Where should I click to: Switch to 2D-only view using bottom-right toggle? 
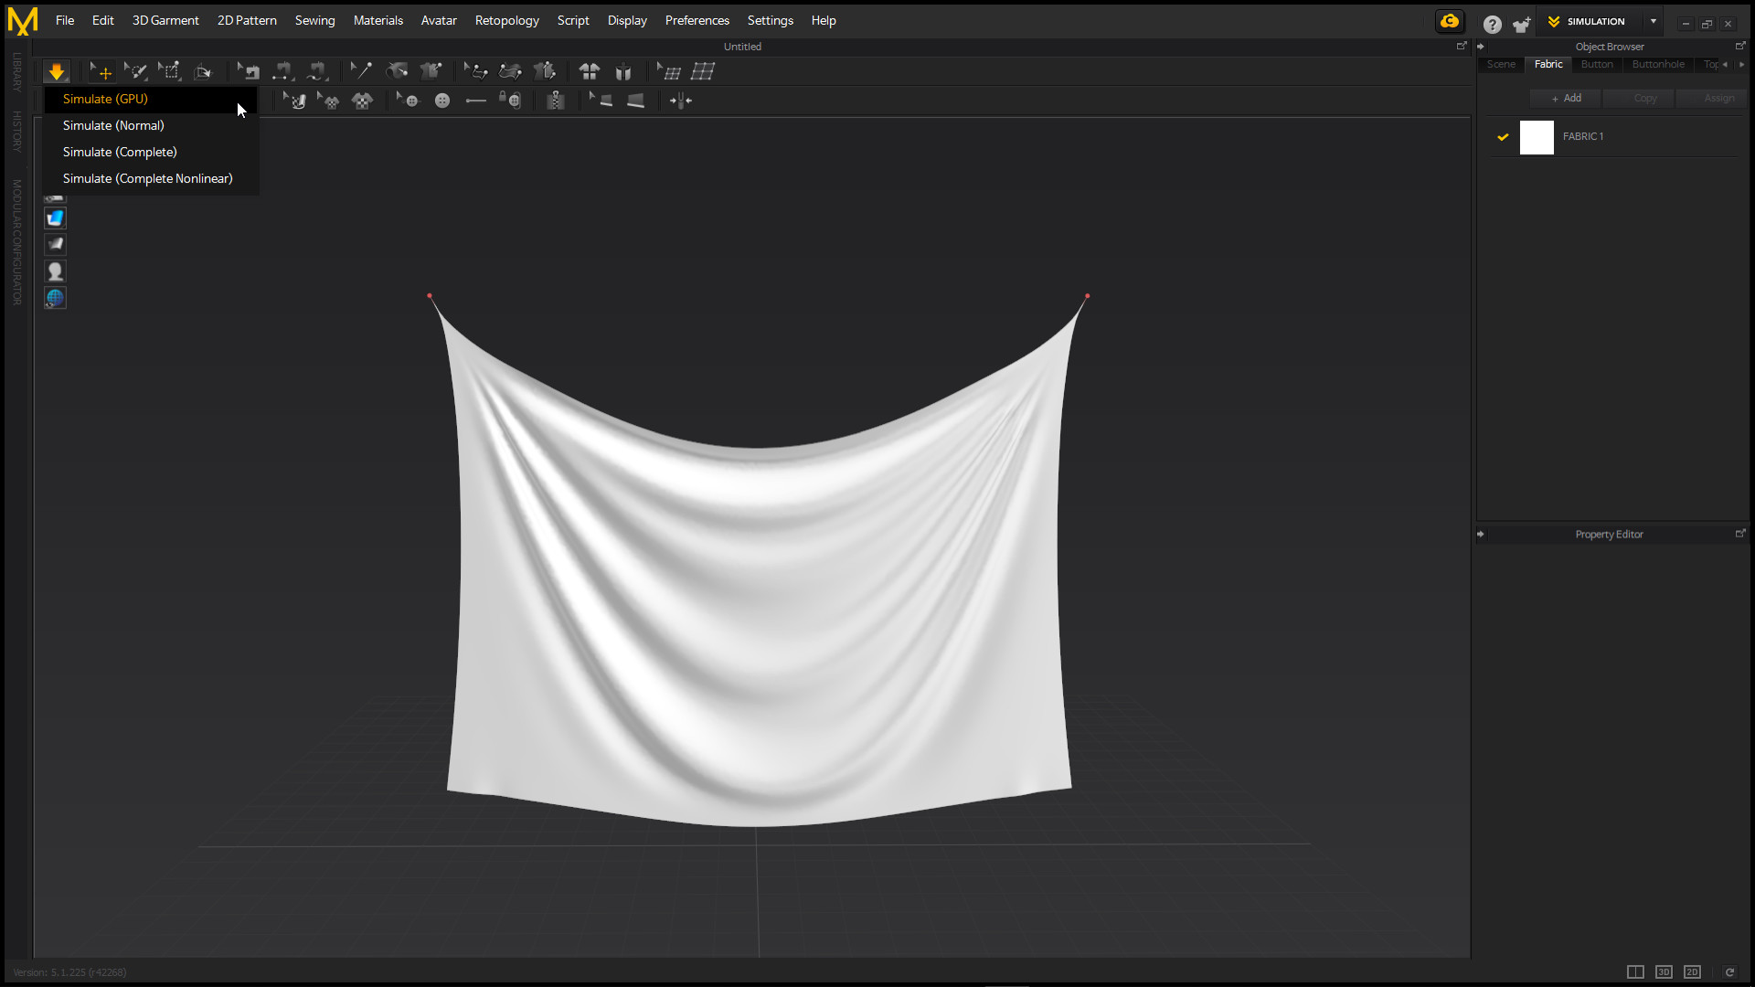pyautogui.click(x=1693, y=971)
